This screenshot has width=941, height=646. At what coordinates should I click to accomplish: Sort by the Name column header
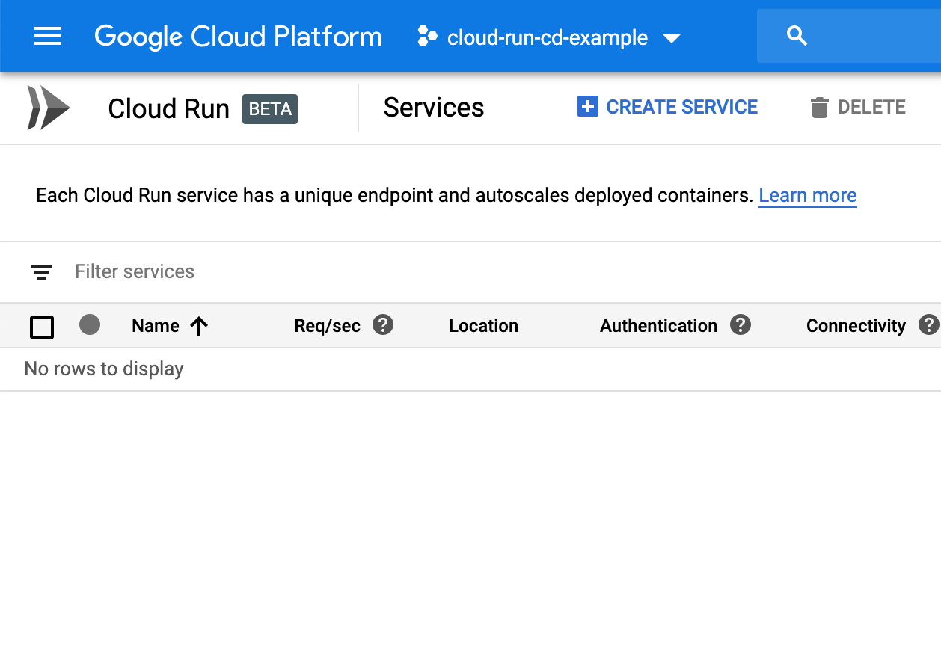click(156, 326)
